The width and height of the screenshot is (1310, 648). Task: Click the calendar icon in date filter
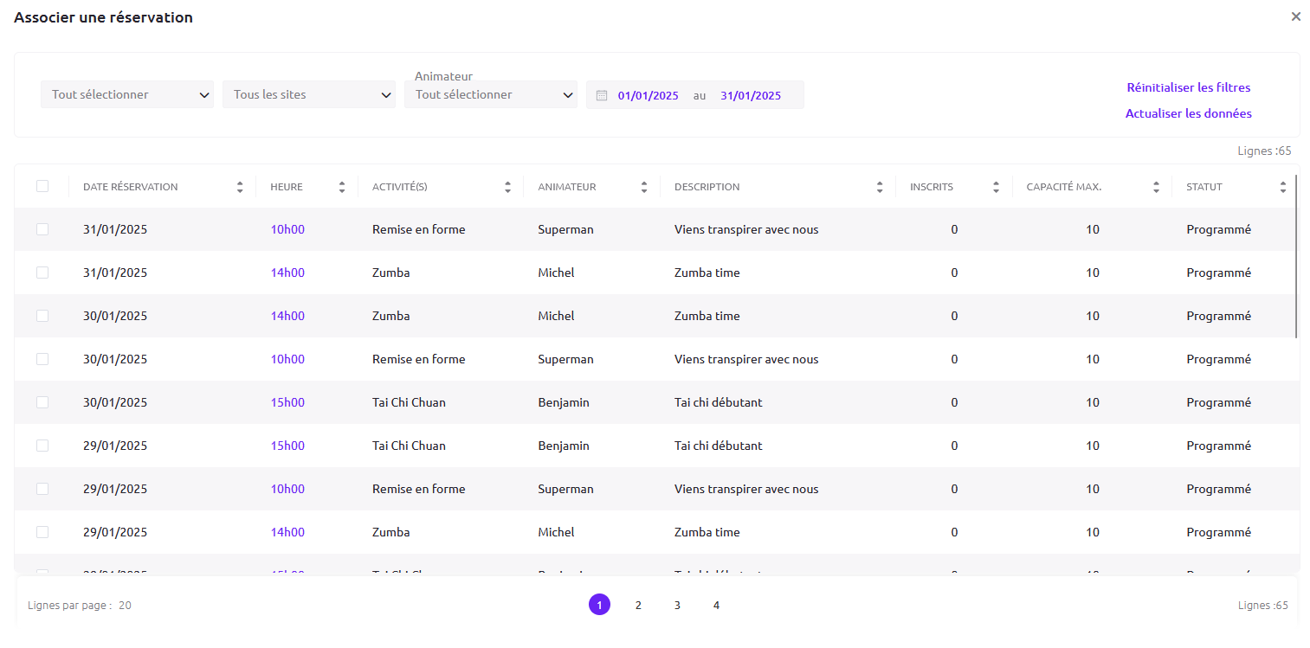tap(602, 95)
